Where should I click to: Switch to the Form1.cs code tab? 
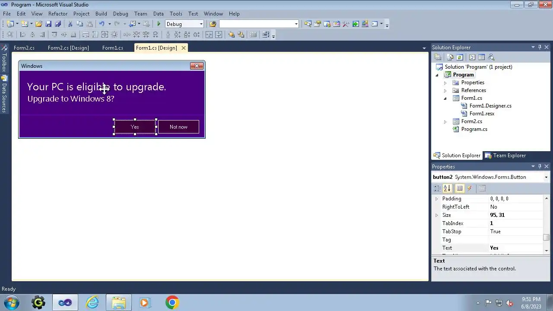coord(113,48)
